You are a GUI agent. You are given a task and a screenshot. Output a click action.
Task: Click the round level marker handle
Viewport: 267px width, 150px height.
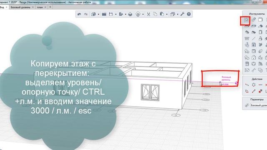236,83
